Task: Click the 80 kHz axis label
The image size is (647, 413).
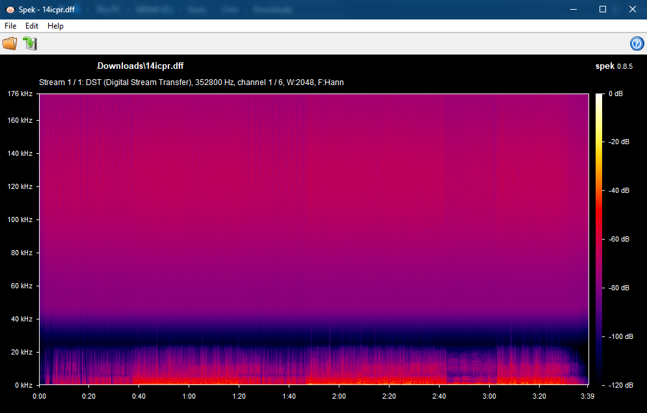Action: (x=21, y=253)
